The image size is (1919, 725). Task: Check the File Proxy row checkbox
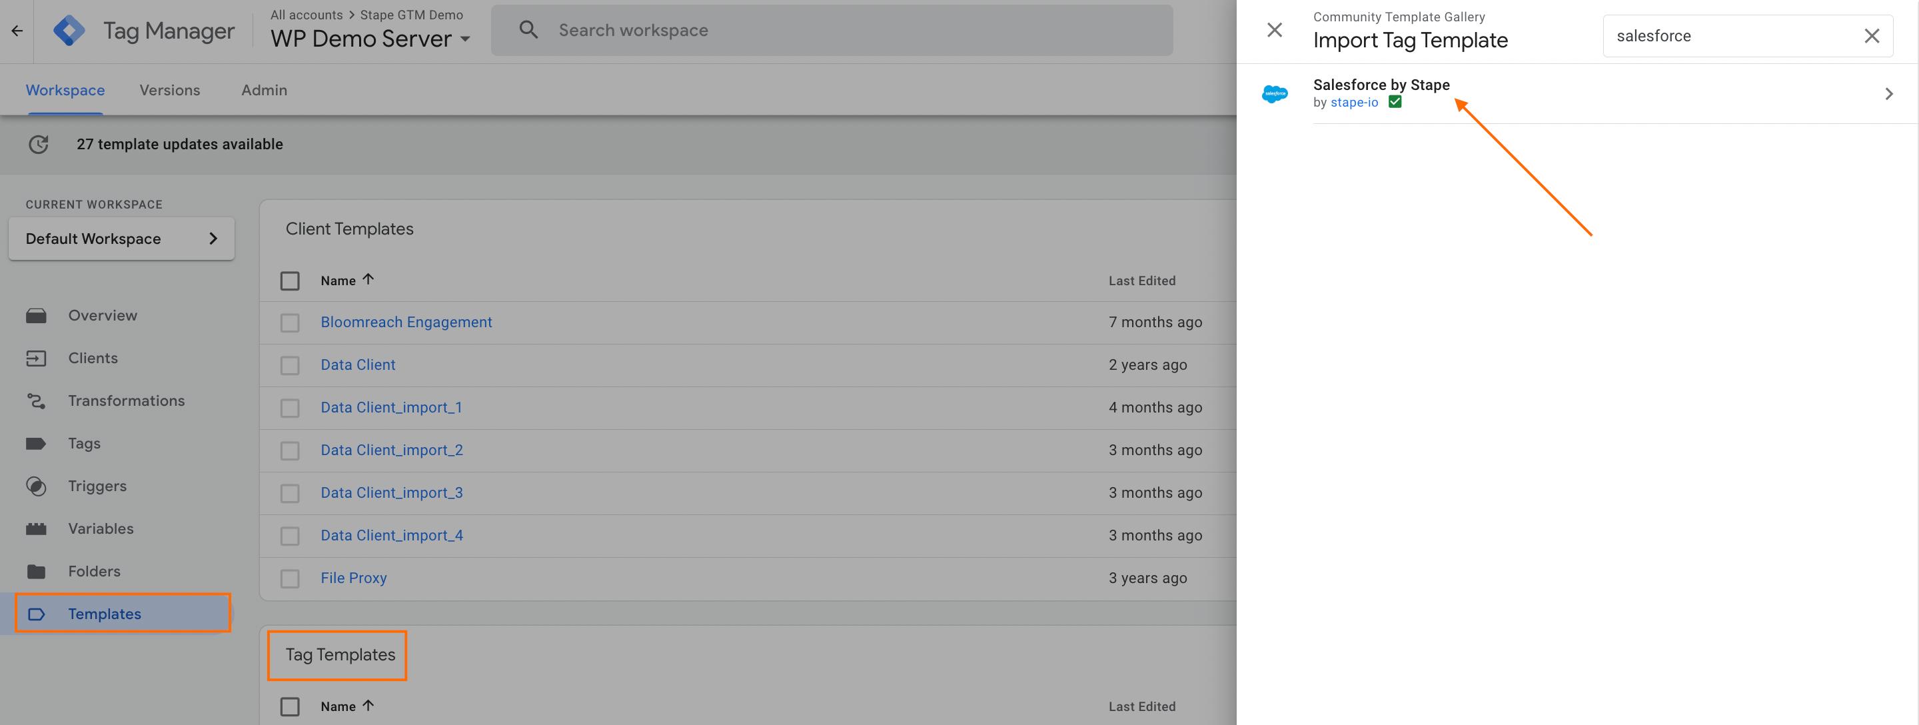(x=290, y=578)
